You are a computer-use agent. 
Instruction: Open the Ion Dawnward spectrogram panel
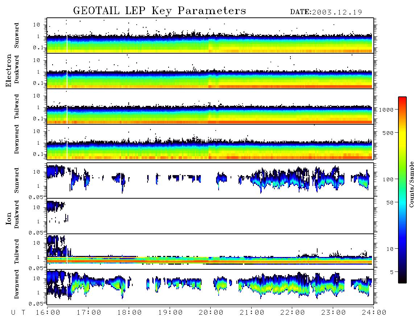210,287
